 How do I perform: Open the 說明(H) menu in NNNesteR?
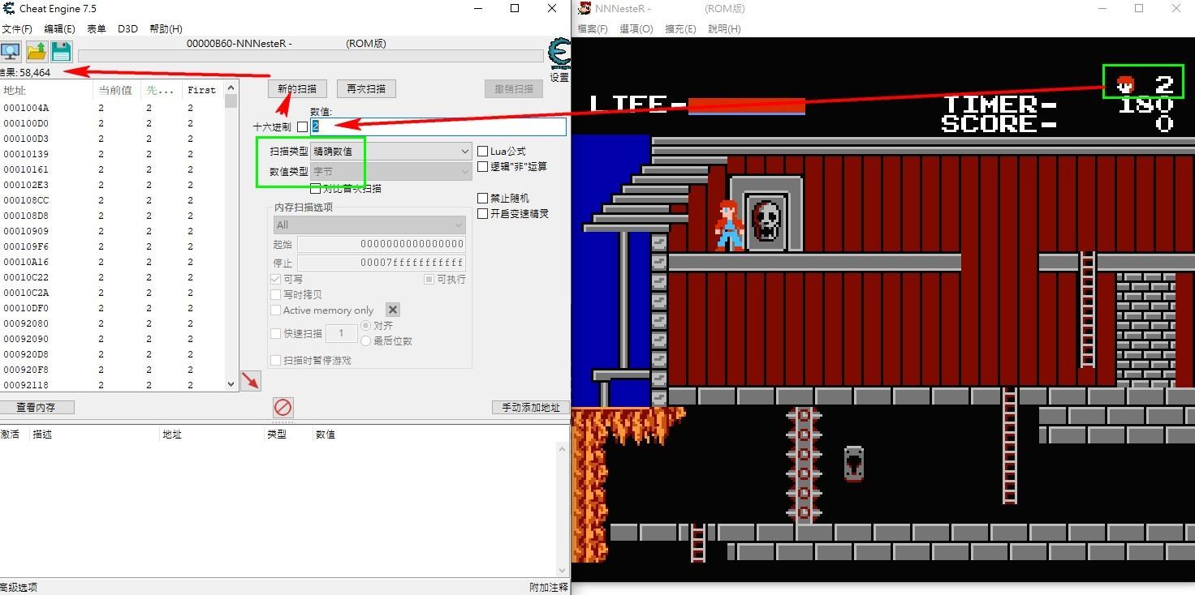pos(724,29)
